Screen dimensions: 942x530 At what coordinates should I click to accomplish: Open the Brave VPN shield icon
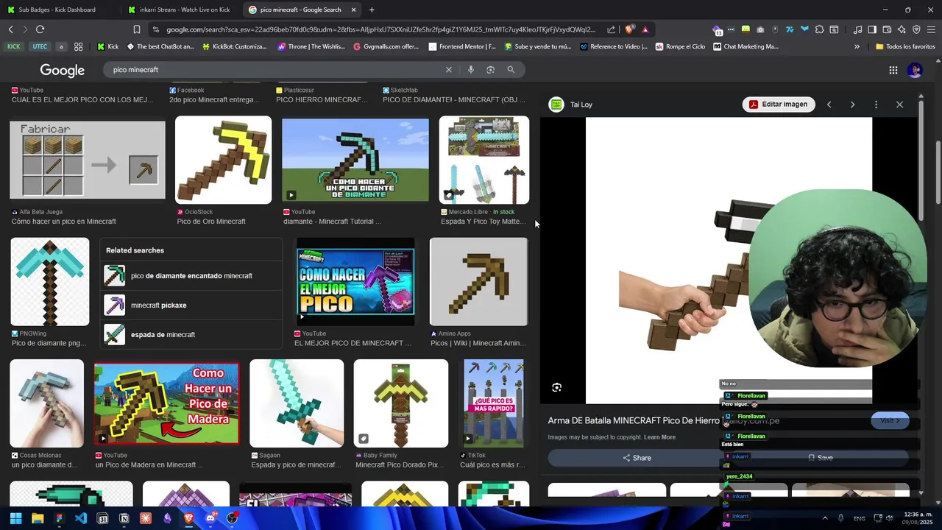coord(916,29)
